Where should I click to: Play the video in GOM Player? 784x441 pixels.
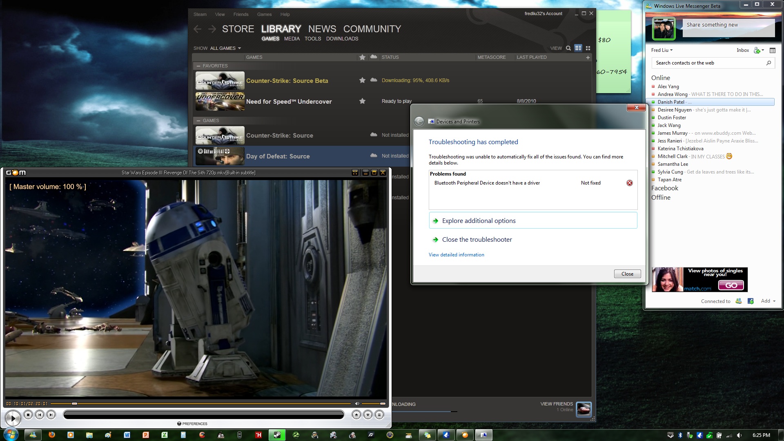13,418
